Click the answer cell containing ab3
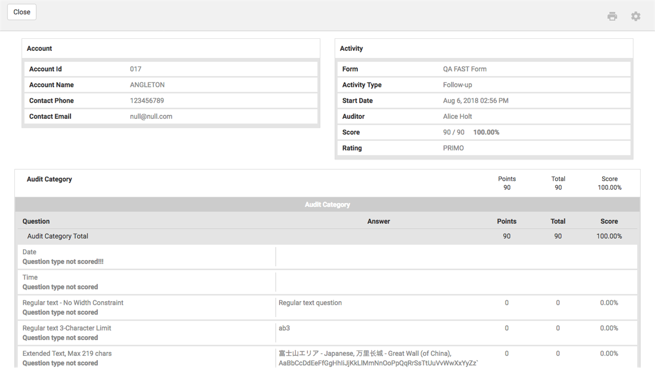Viewport: 655px width, 368px height. [x=284, y=328]
